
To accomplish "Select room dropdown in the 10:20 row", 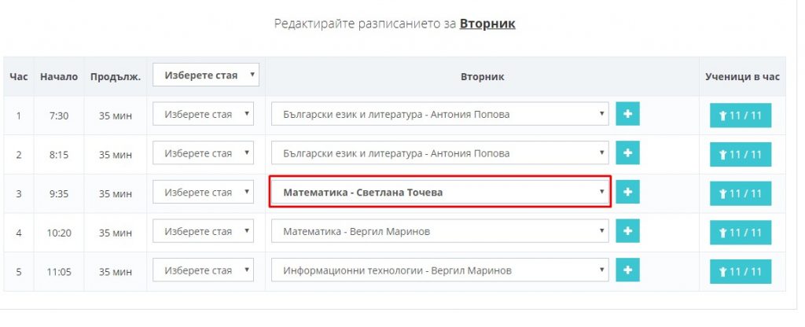I will pyautogui.click(x=204, y=231).
